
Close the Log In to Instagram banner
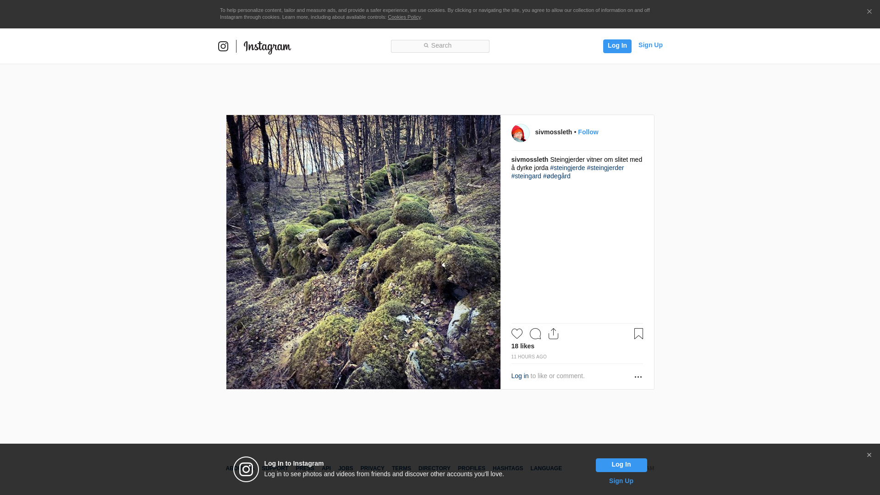869,455
